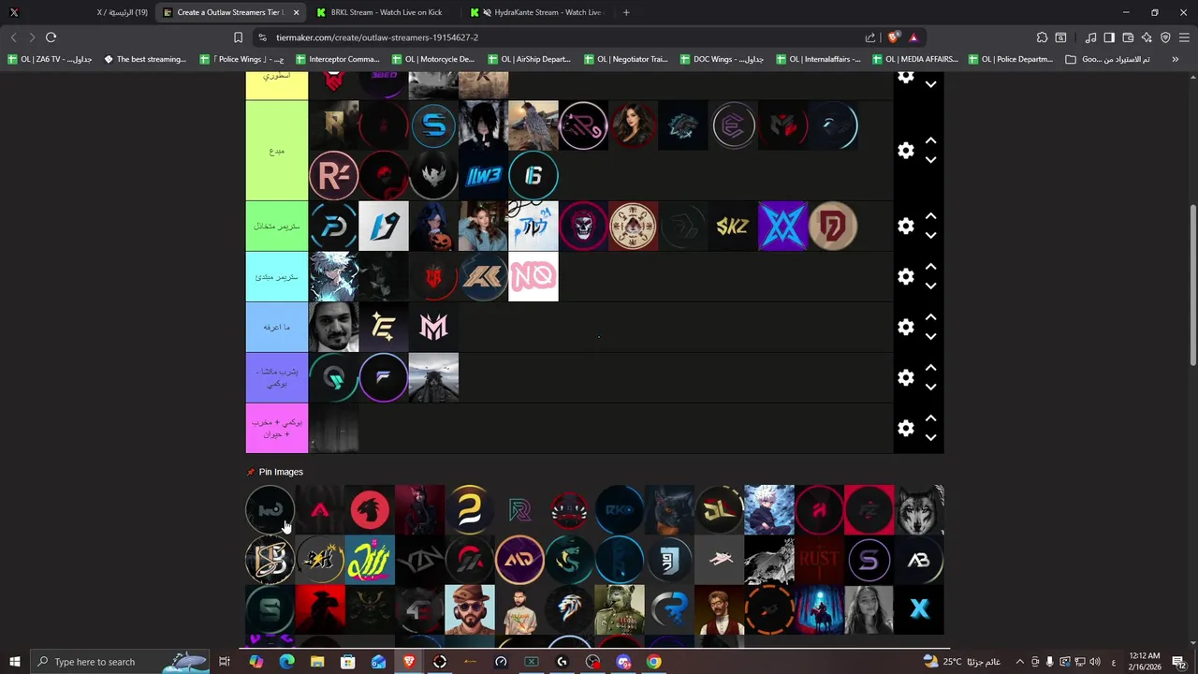Open settings gear for the blue ما اعرفه tier
This screenshot has height=674, width=1198.
(x=905, y=327)
